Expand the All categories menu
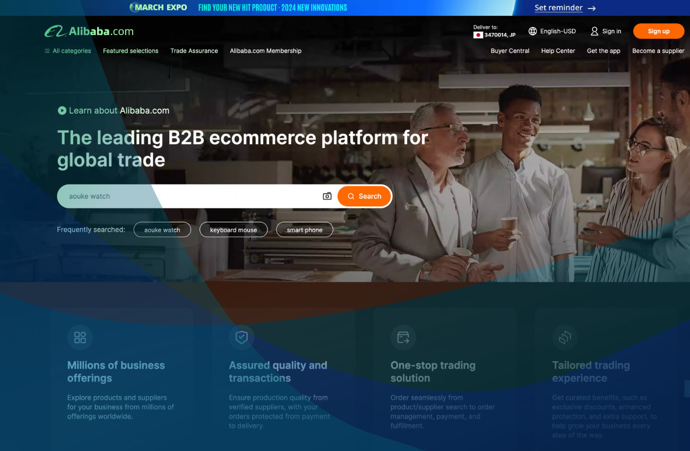 tap(67, 51)
